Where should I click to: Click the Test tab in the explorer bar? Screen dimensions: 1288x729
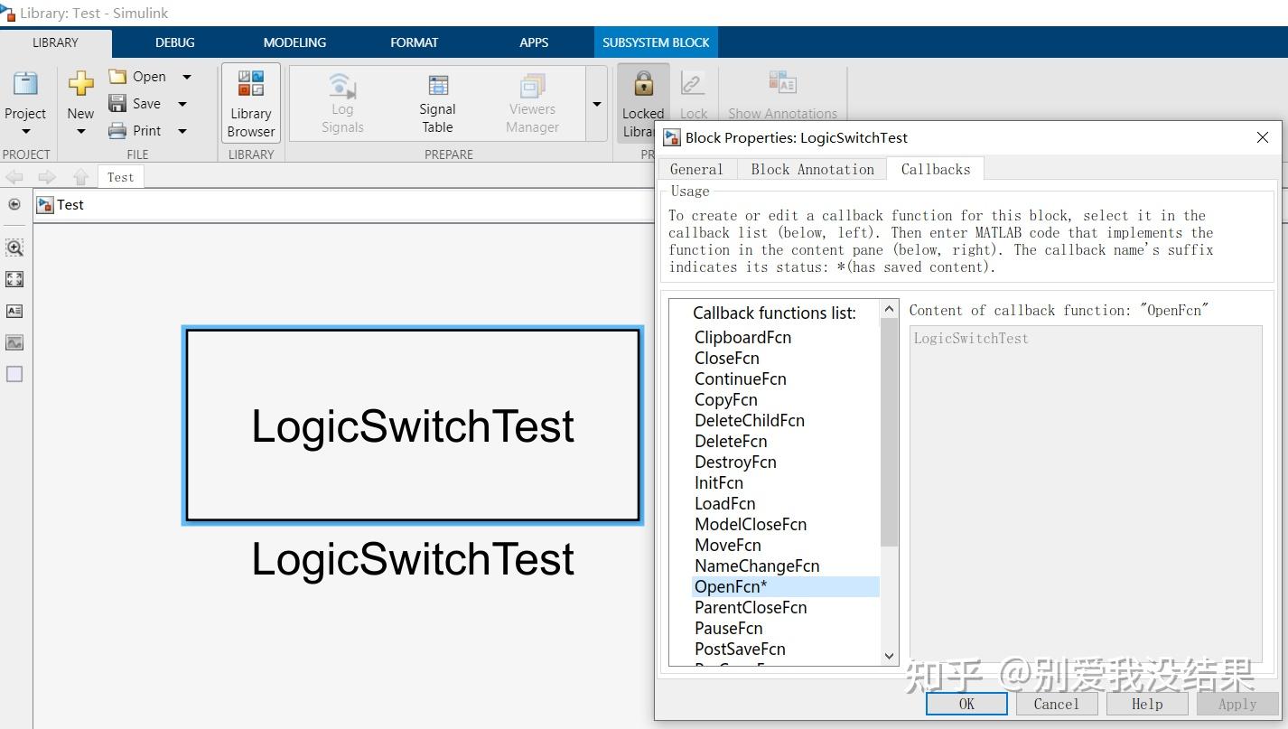tap(120, 177)
